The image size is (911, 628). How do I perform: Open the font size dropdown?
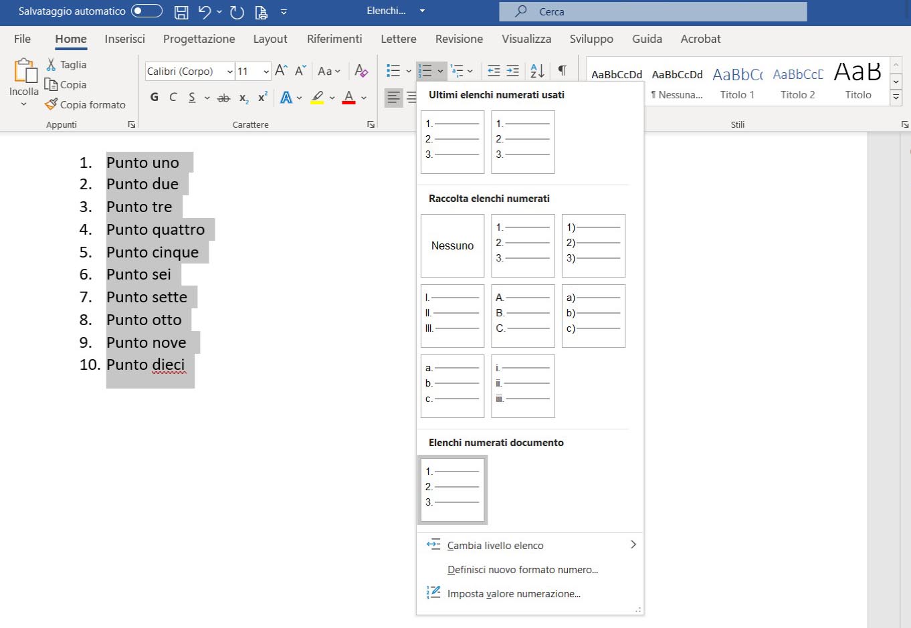(x=266, y=72)
